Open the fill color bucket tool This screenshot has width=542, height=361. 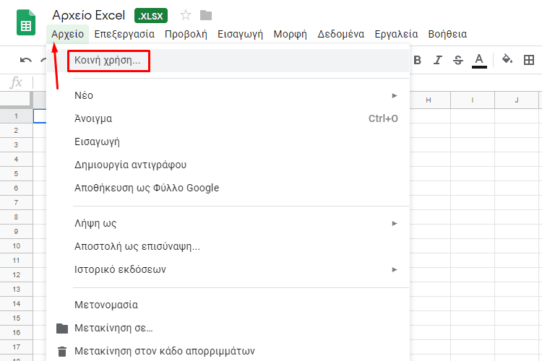[x=507, y=59]
